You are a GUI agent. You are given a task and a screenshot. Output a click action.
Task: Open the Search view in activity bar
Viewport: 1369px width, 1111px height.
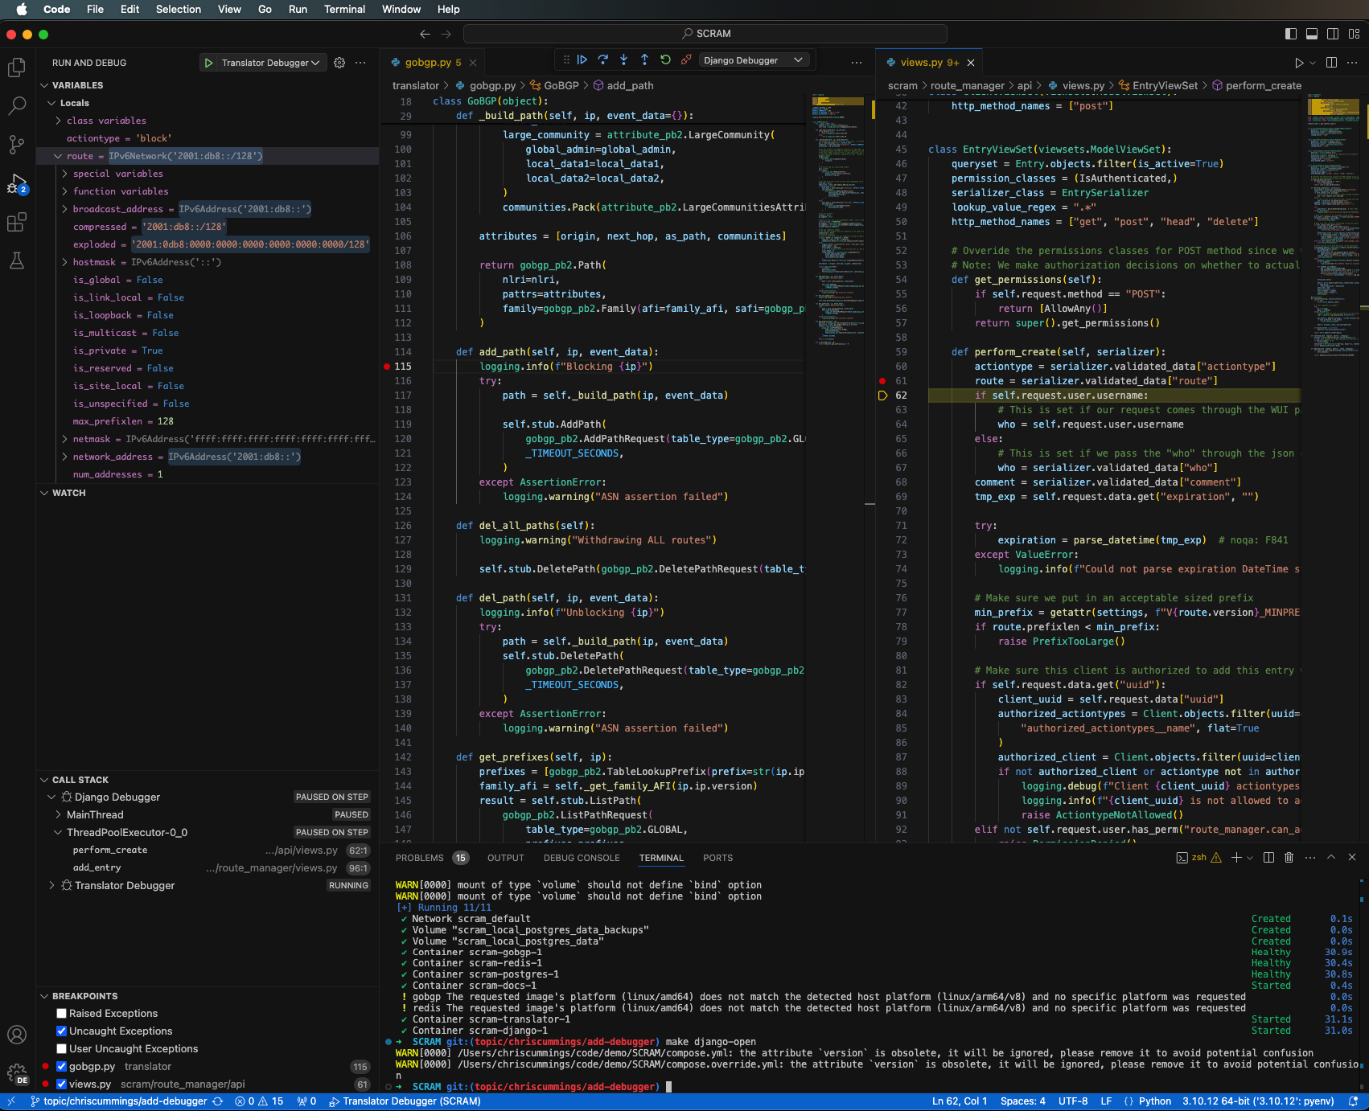coord(17,106)
